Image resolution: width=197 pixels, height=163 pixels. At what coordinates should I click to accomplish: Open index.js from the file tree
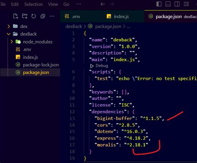click(30, 57)
